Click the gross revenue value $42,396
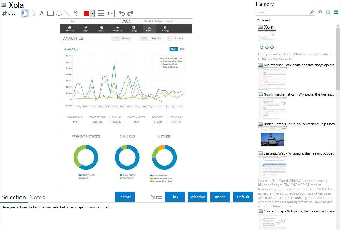The width and height of the screenshot is (340, 230). [98, 122]
